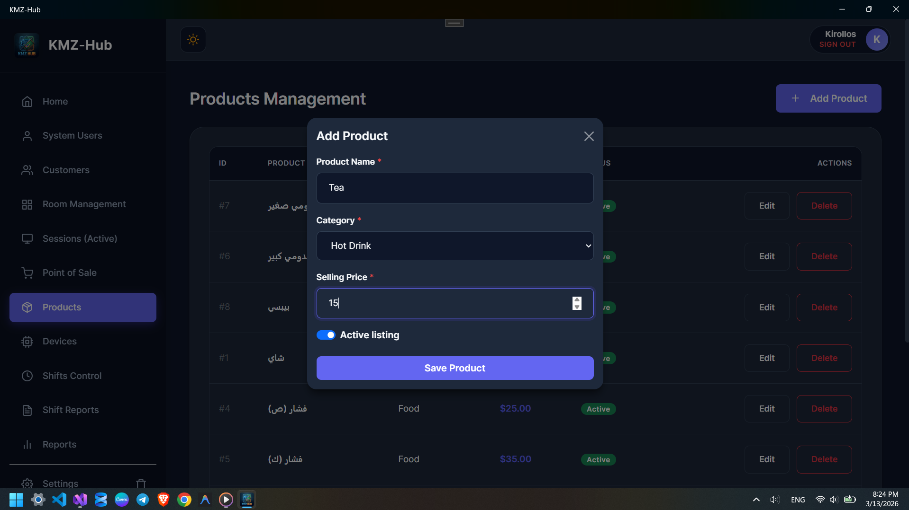Select the Shifts Control clock icon
Image resolution: width=909 pixels, height=510 pixels.
(x=27, y=376)
